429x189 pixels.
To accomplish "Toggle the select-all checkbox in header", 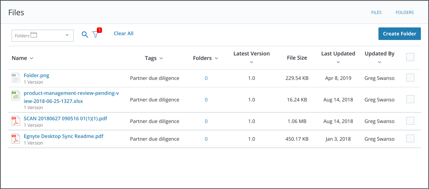I will click(410, 57).
